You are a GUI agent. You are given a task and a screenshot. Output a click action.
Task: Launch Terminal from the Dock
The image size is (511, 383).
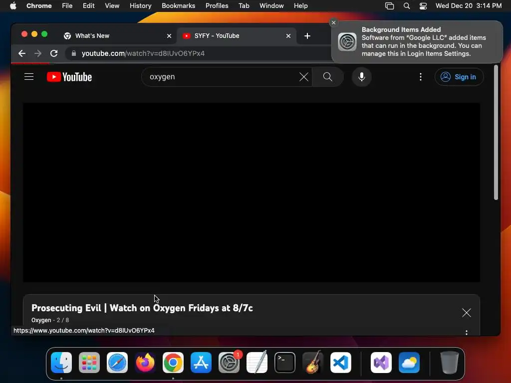285,363
